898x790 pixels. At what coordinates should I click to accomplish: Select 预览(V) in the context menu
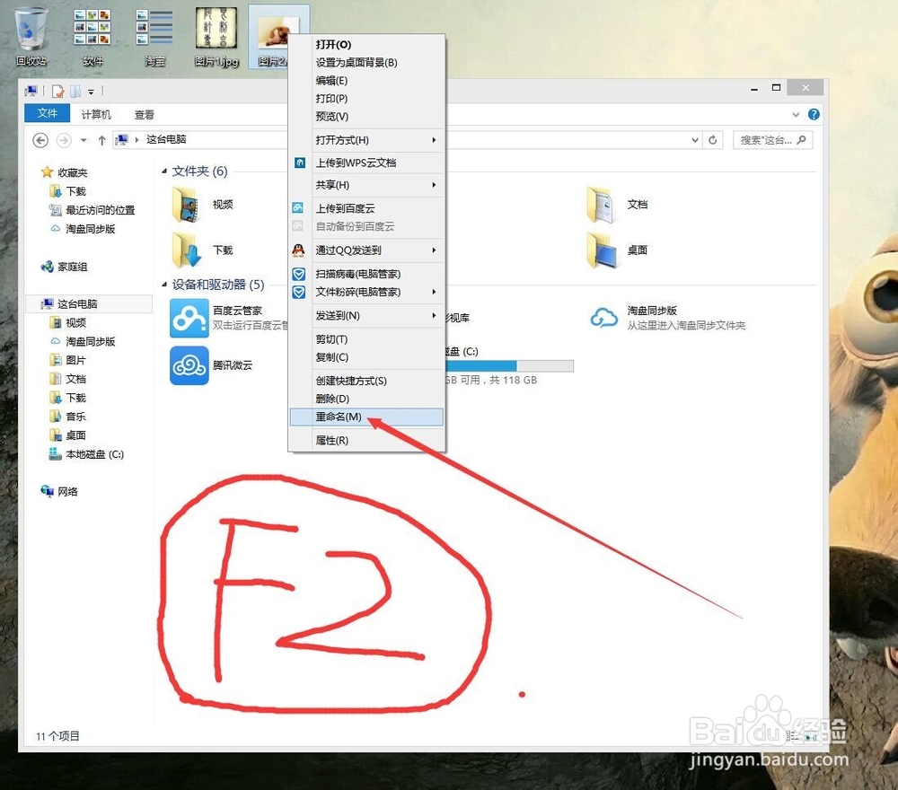click(366, 116)
